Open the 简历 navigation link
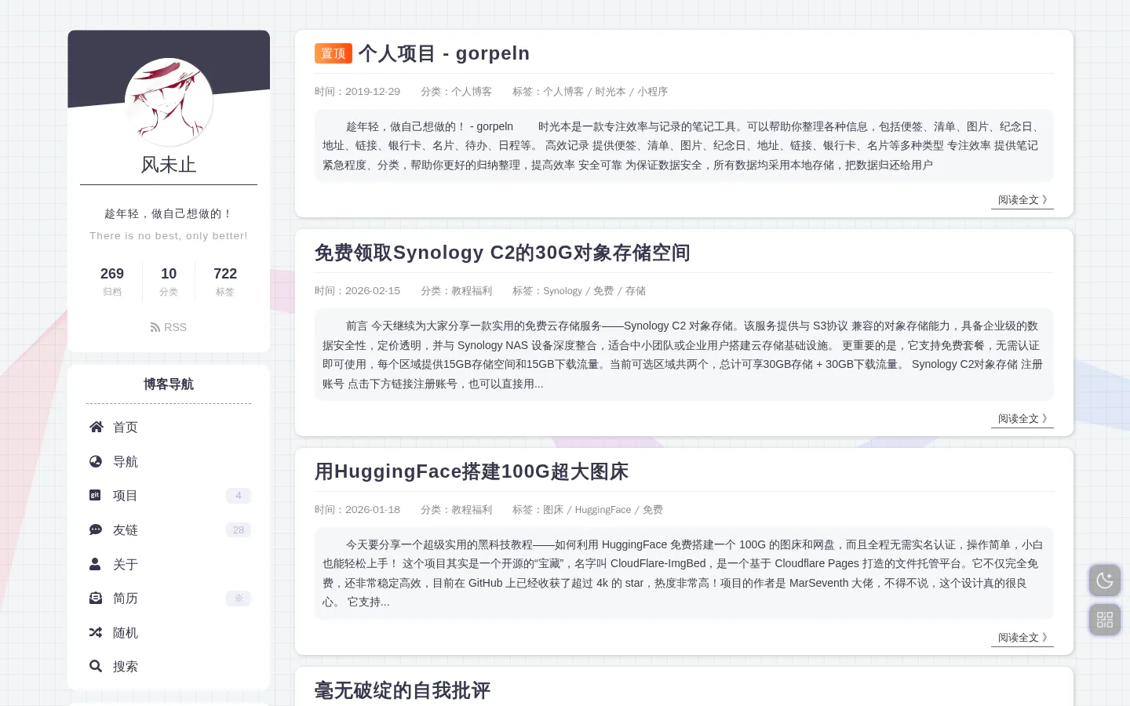The height and width of the screenshot is (706, 1130). pos(169,598)
